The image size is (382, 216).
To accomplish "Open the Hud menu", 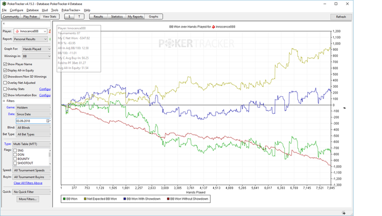I will tap(45, 10).
